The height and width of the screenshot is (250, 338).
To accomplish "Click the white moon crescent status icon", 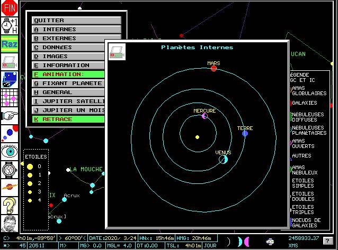I will (x=229, y=242).
